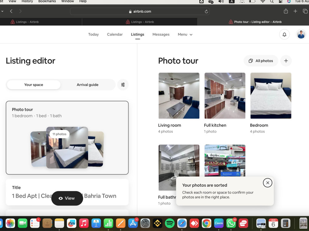
Task: Open Control Center in menu bar
Action: tap(280, 1)
